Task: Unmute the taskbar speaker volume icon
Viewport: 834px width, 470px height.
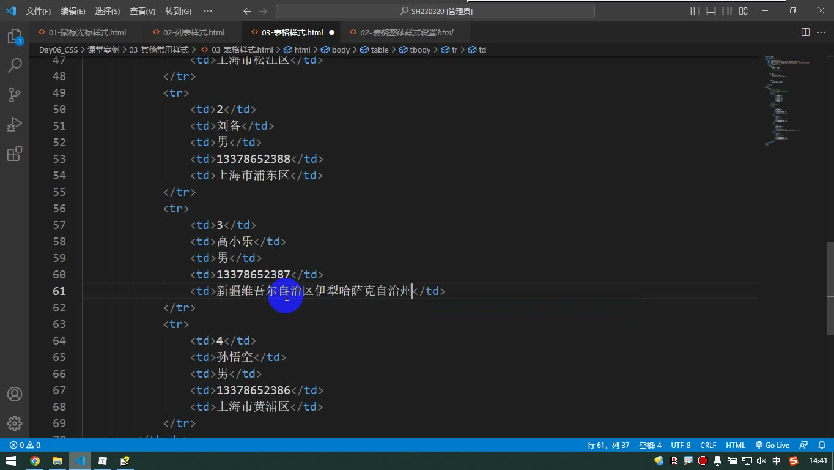Action: pos(761,461)
